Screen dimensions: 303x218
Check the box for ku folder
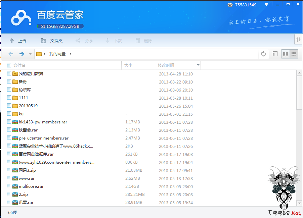(x=9, y=114)
